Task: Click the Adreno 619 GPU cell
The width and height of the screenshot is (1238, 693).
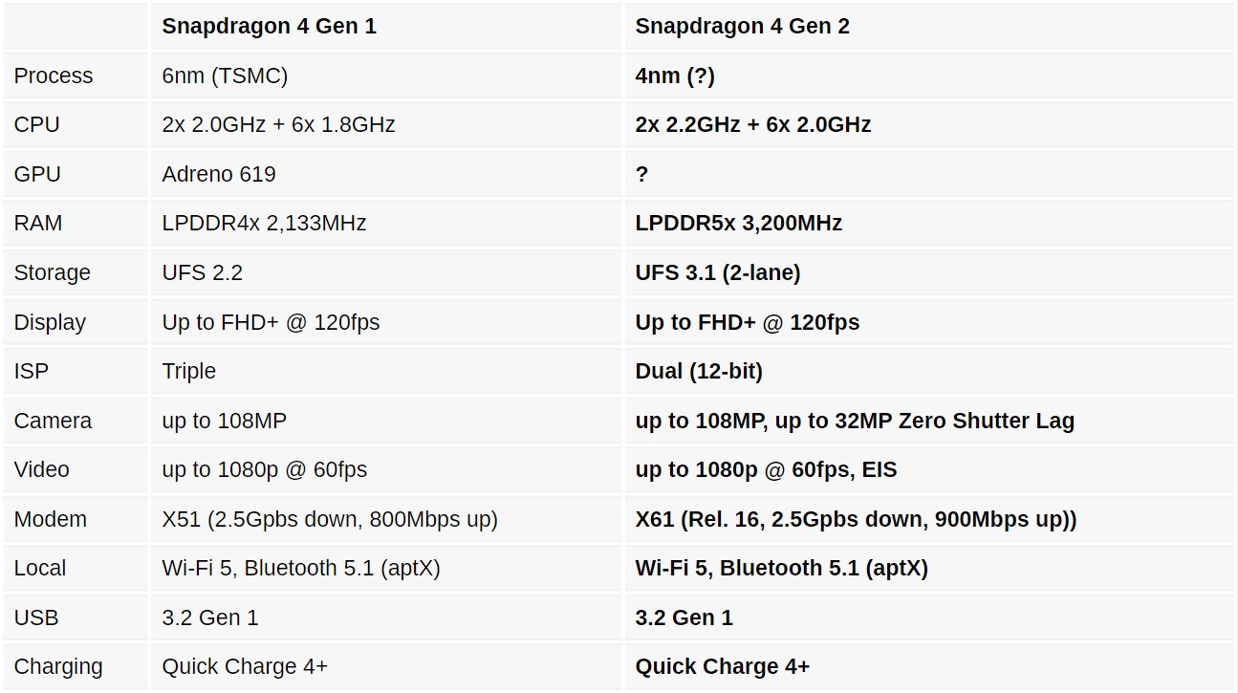Action: (x=219, y=175)
